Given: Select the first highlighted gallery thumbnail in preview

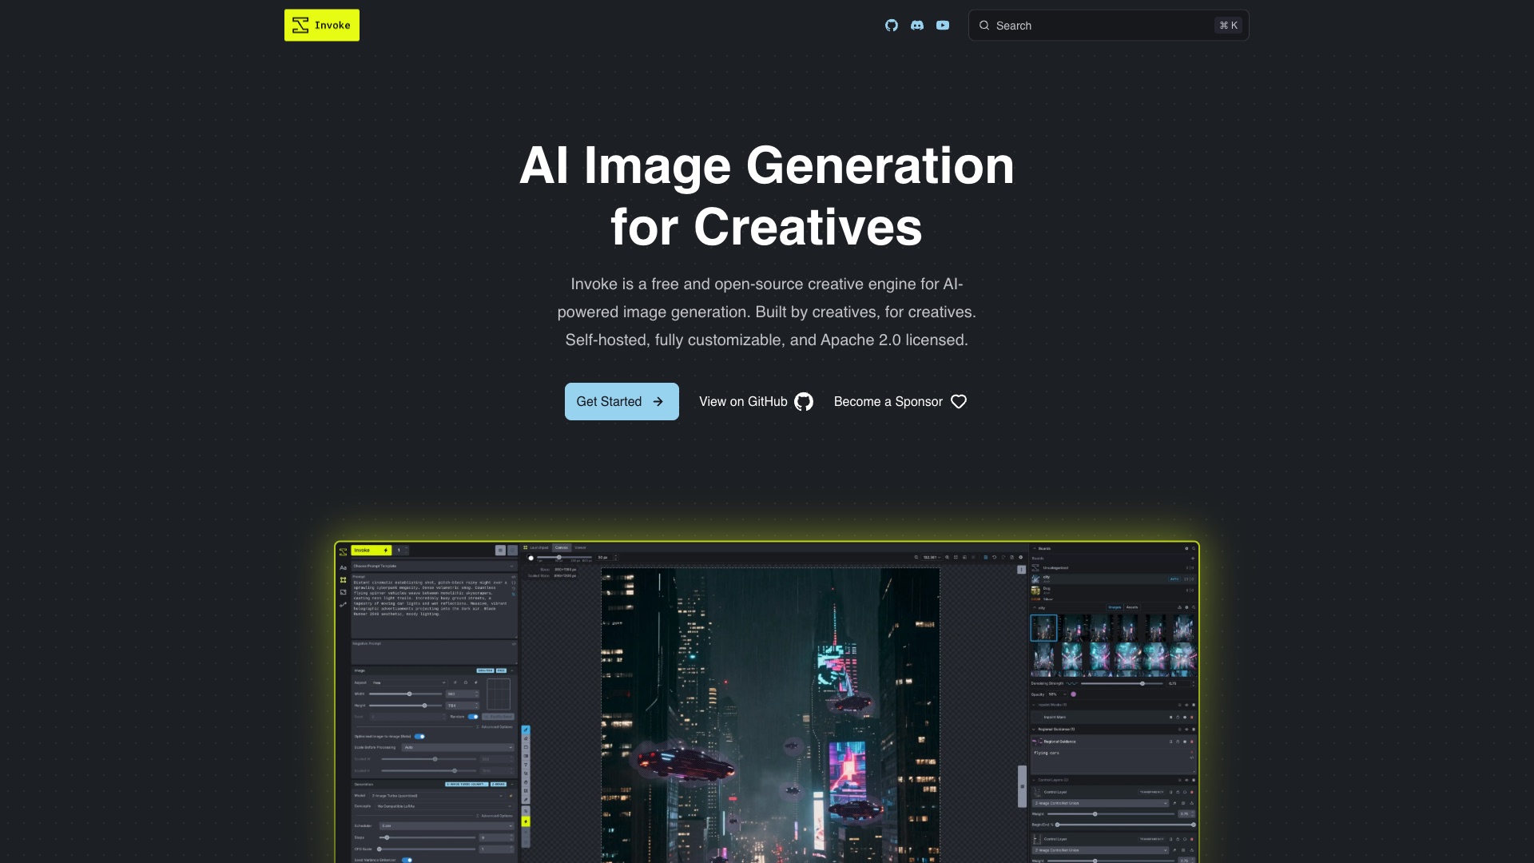Looking at the screenshot, I should tap(1044, 628).
